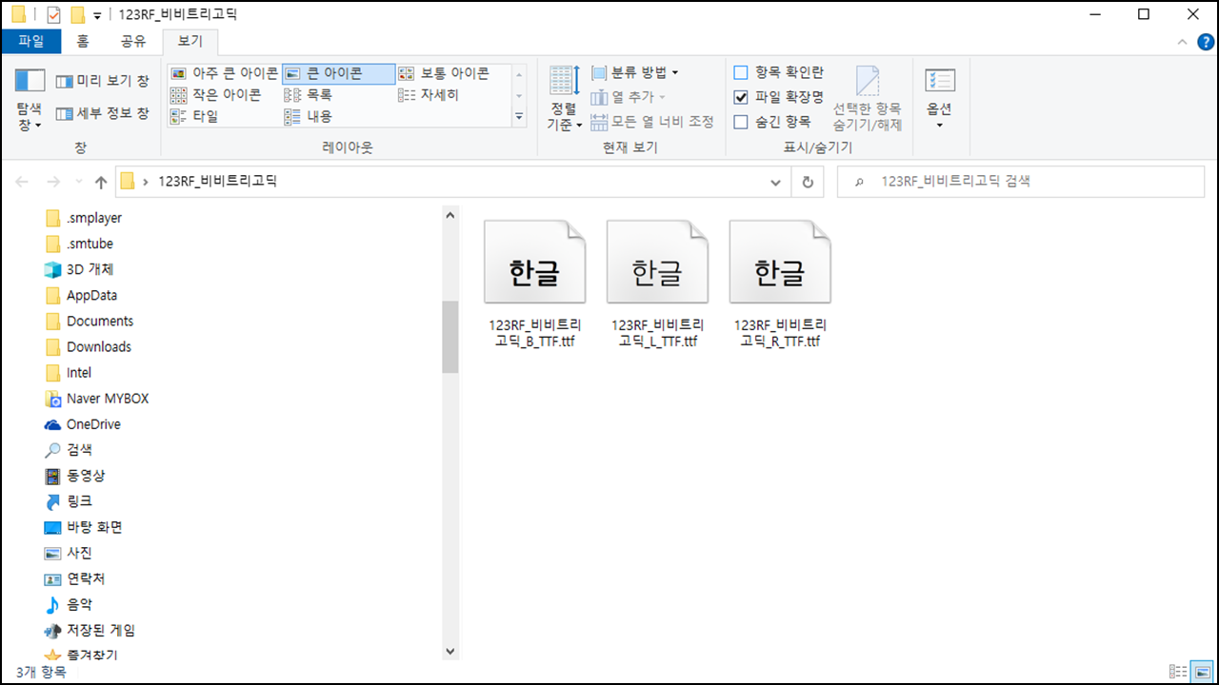
Task: Select the 123RF_비비트리고딕_R_TTF.ttf file
Action: (780, 284)
